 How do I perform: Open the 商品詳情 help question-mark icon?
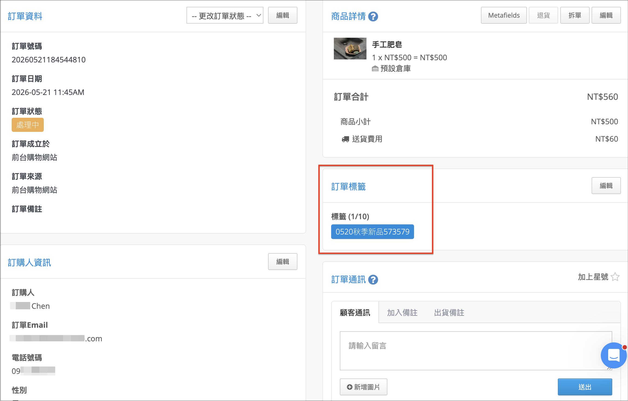point(373,17)
